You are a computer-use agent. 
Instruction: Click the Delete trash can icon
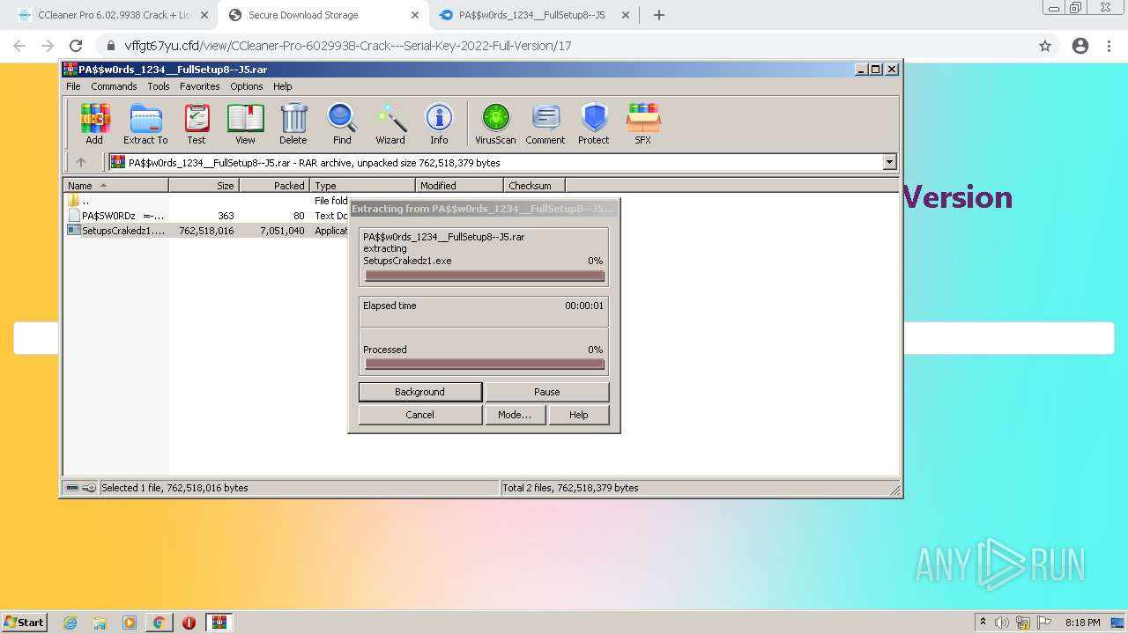tap(293, 123)
